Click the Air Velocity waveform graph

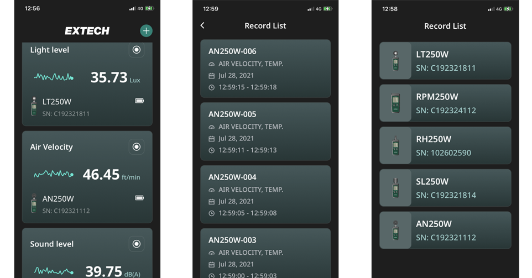coord(54,175)
